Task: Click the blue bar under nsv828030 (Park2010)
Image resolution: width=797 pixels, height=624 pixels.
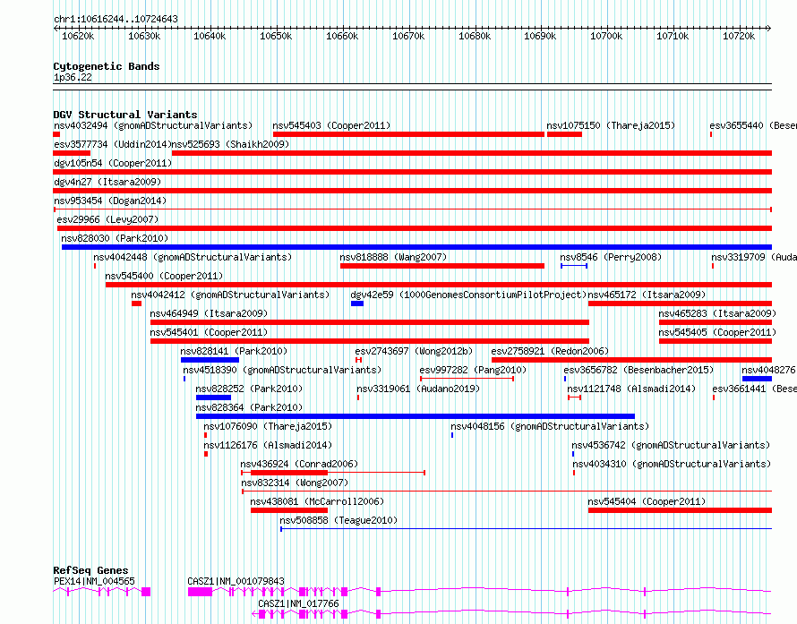Action: (416, 247)
